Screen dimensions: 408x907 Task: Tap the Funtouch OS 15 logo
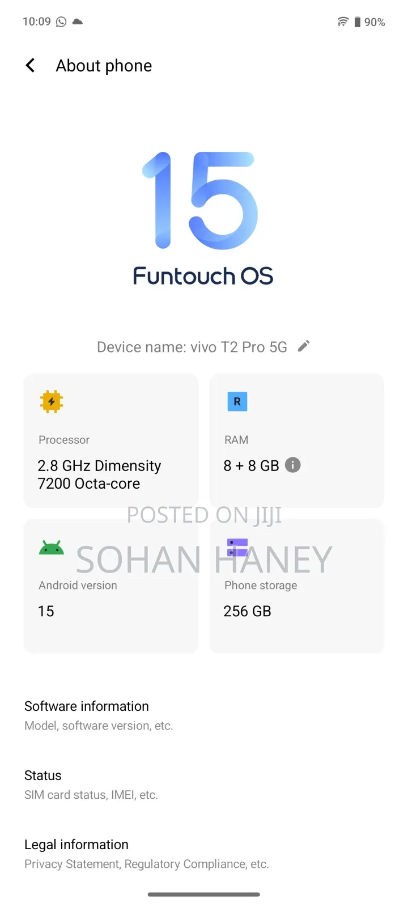coord(203,215)
